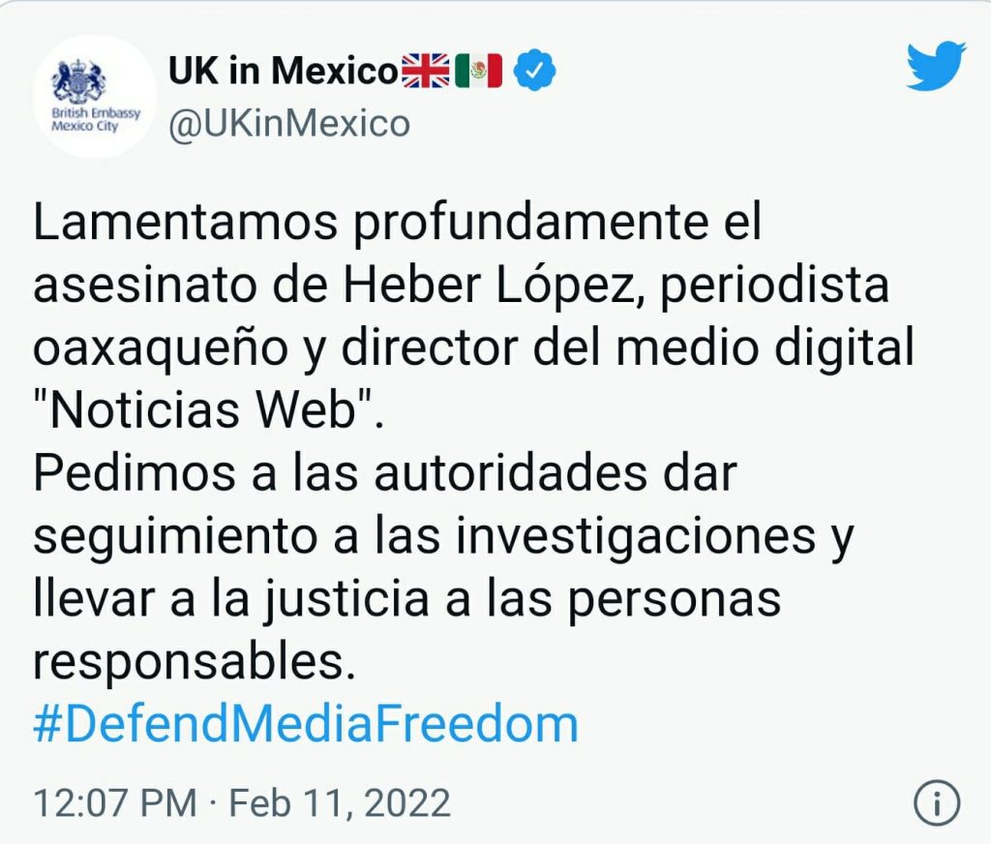
Task: Visit the @UKinMexico handle link
Action: [289, 123]
